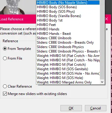112x113 pixels.
Task: Select the HIMBO Feet template
Action: click(68, 25)
